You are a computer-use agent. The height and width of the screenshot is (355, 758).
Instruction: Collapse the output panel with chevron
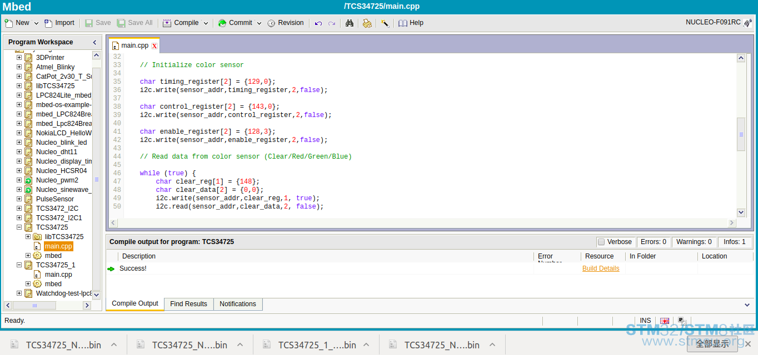[x=747, y=305]
